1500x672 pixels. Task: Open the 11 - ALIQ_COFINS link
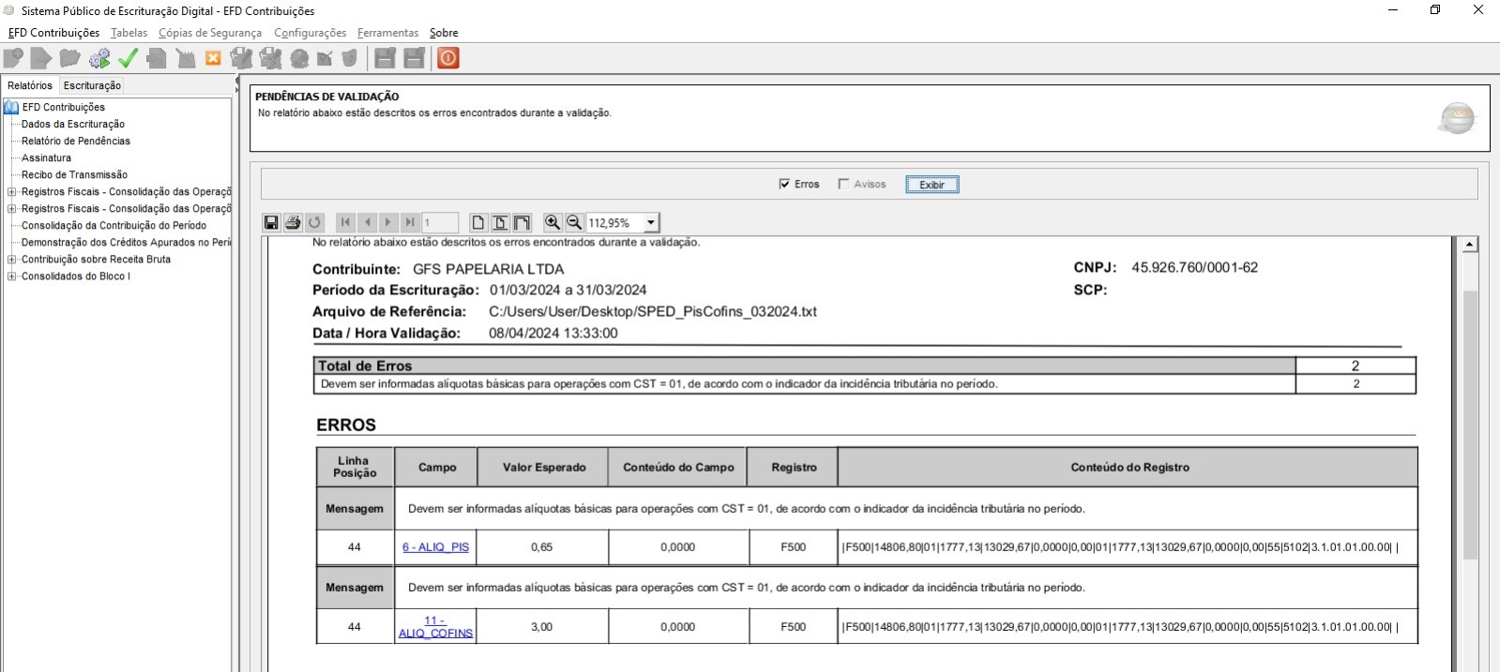coord(435,627)
